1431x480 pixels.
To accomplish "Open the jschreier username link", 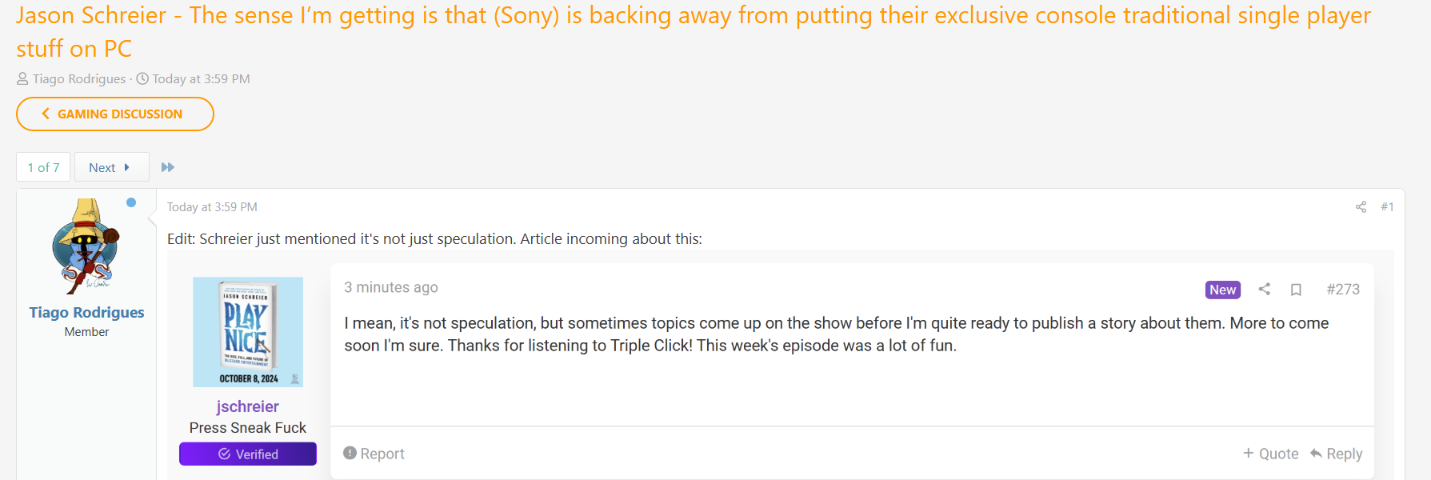I will click(248, 406).
